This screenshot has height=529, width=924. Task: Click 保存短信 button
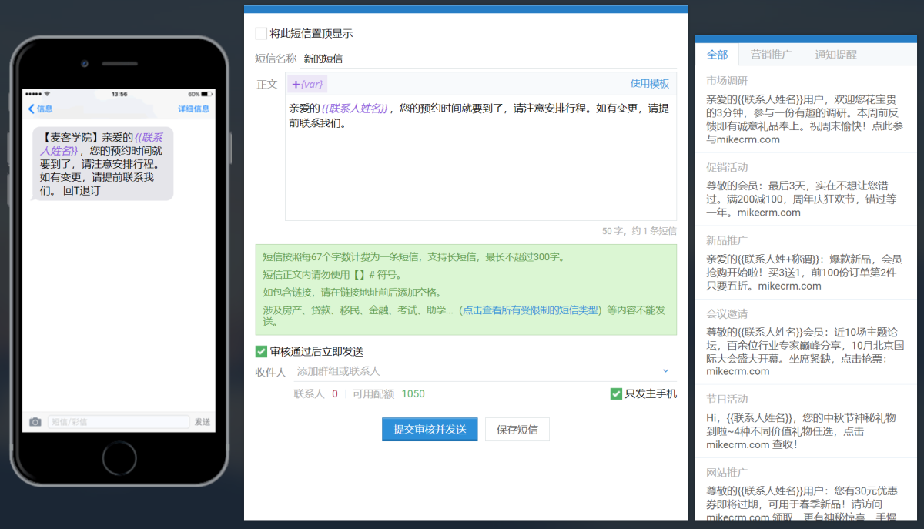coord(517,430)
